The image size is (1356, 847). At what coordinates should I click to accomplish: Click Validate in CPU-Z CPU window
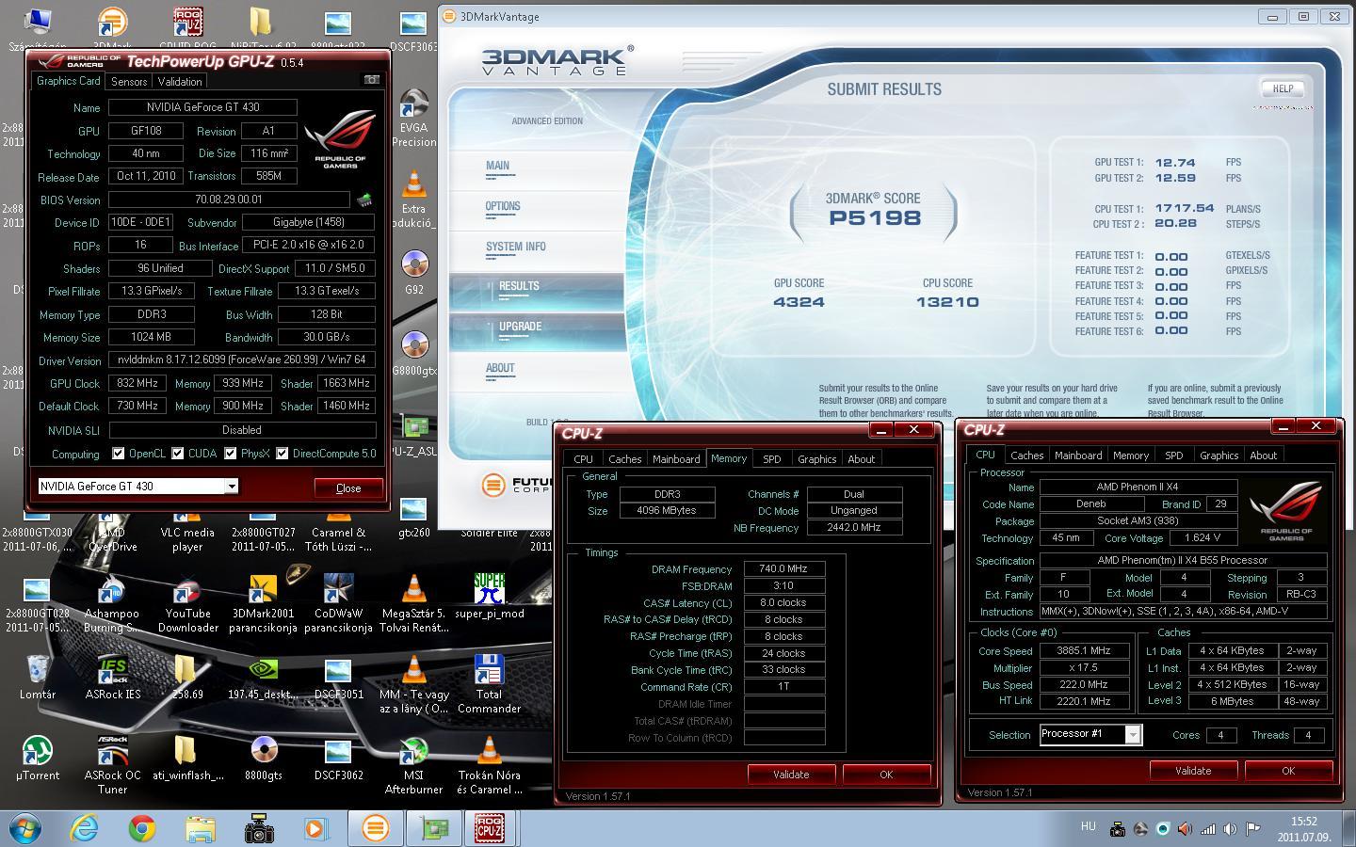click(x=1193, y=771)
